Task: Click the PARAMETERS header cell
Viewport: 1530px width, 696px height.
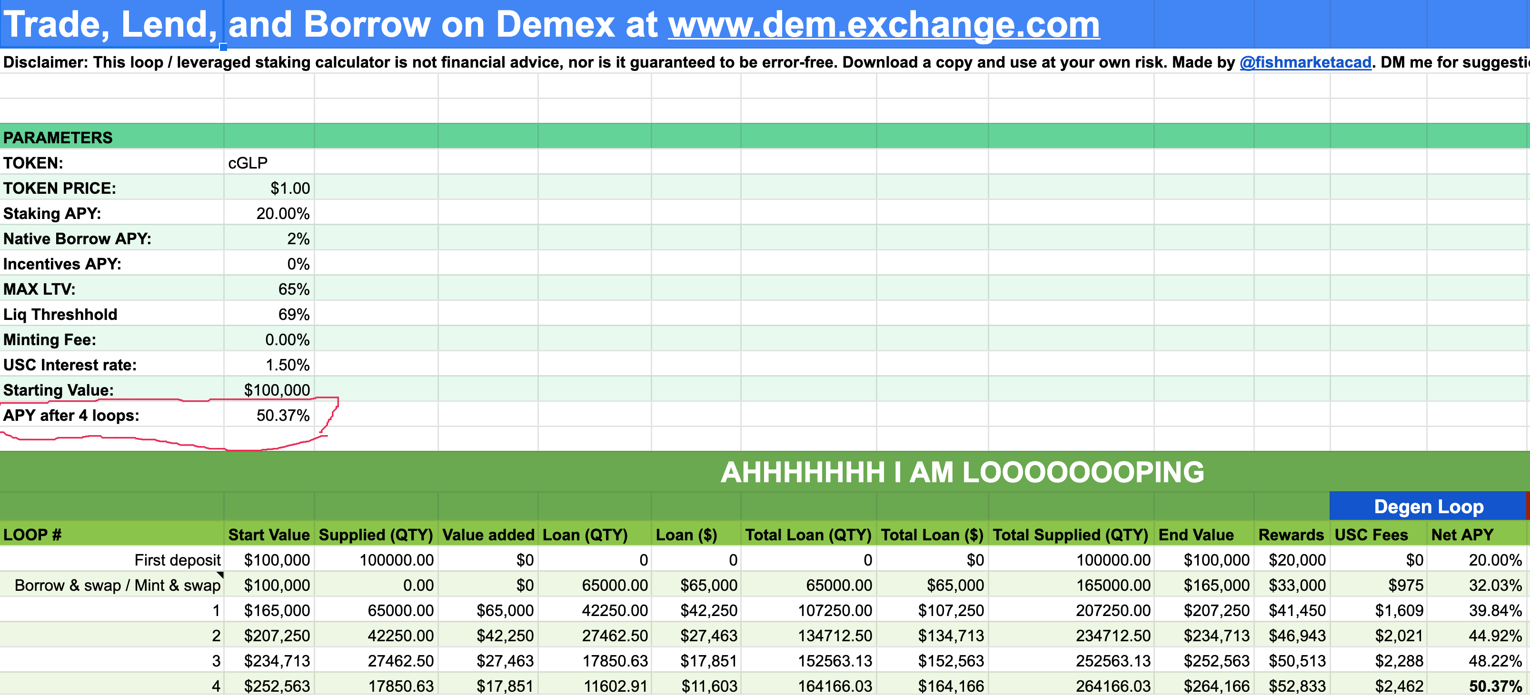Action: [x=112, y=137]
